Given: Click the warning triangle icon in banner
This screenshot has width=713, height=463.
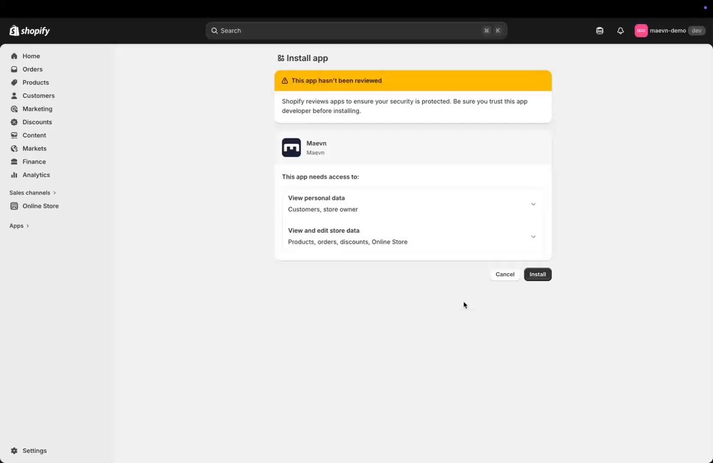Looking at the screenshot, I should (x=284, y=80).
